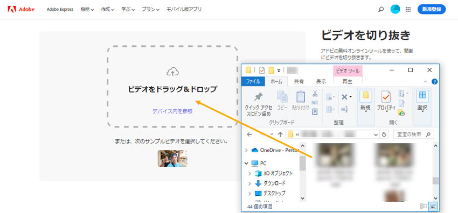Click the Adobe logo in the header

tap(21, 9)
